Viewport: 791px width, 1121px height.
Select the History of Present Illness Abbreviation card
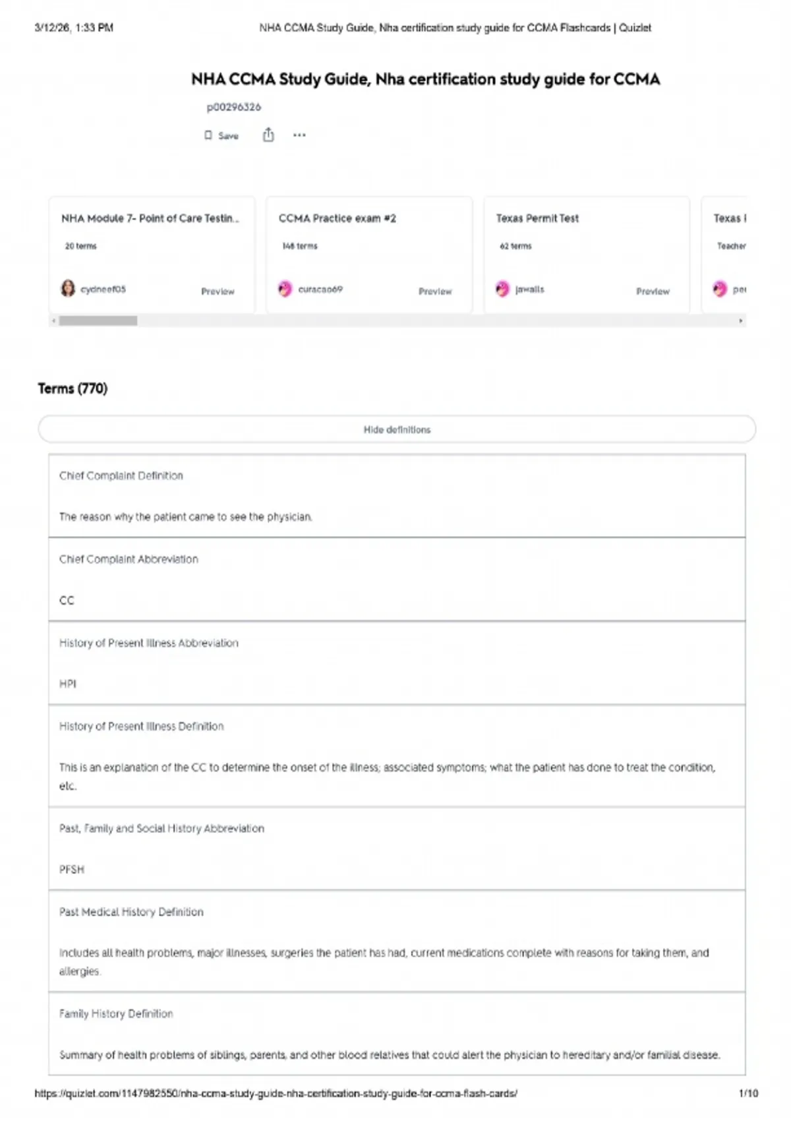point(397,663)
